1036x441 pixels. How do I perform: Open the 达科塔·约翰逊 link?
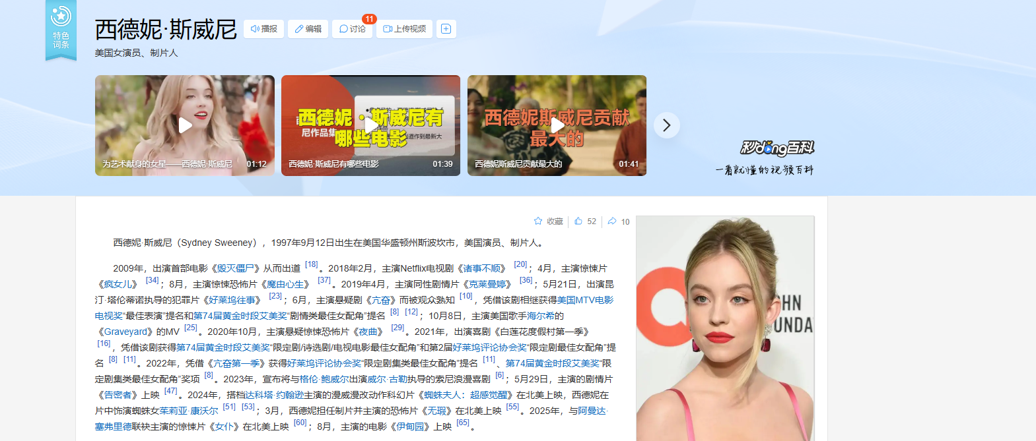point(275,395)
